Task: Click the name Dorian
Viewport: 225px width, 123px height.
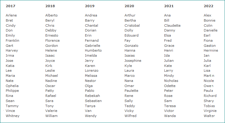Action: [x=91, y=30]
